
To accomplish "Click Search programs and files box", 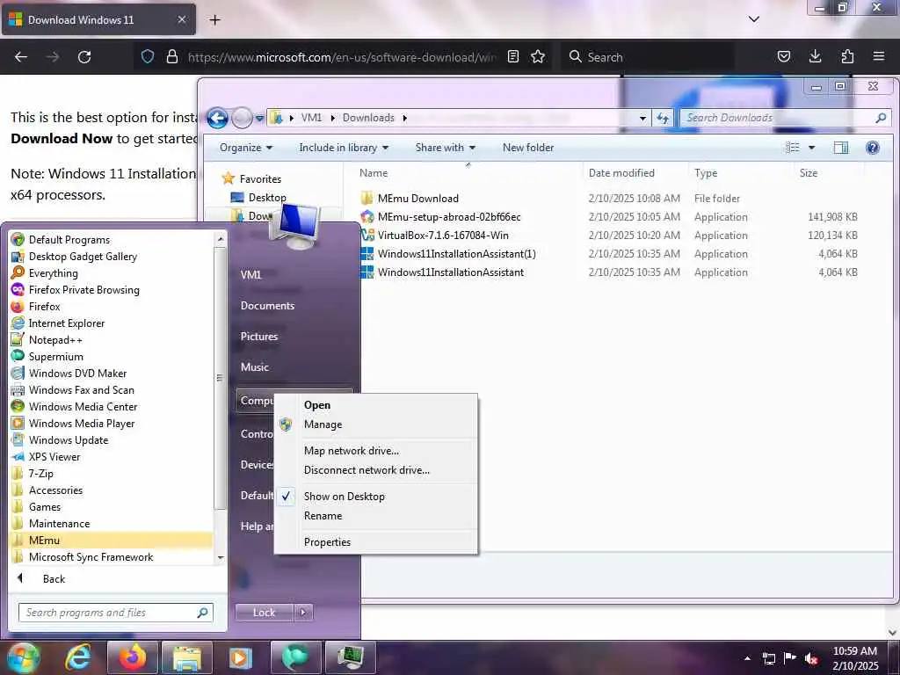I will [116, 613].
